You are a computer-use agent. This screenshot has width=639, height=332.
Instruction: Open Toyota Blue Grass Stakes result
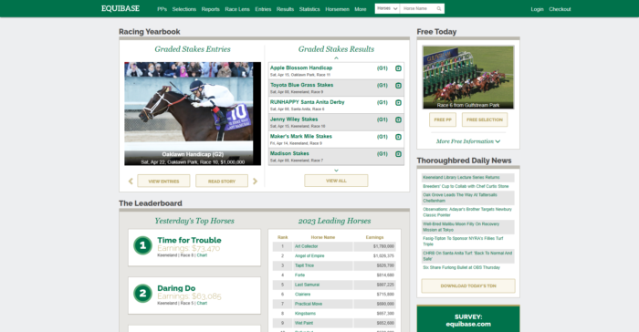pyautogui.click(x=302, y=85)
